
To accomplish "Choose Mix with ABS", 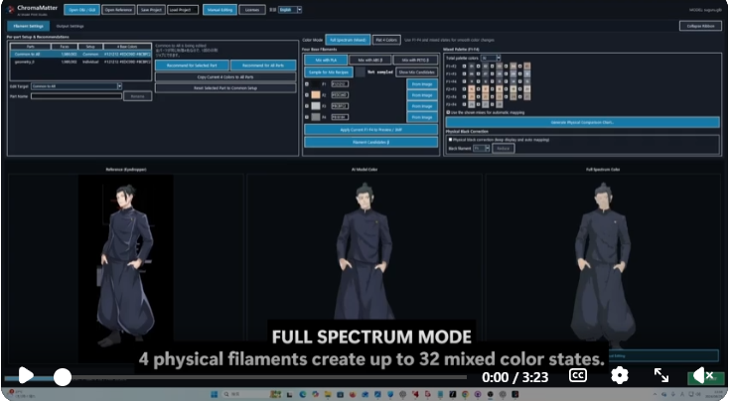I will click(x=370, y=61).
